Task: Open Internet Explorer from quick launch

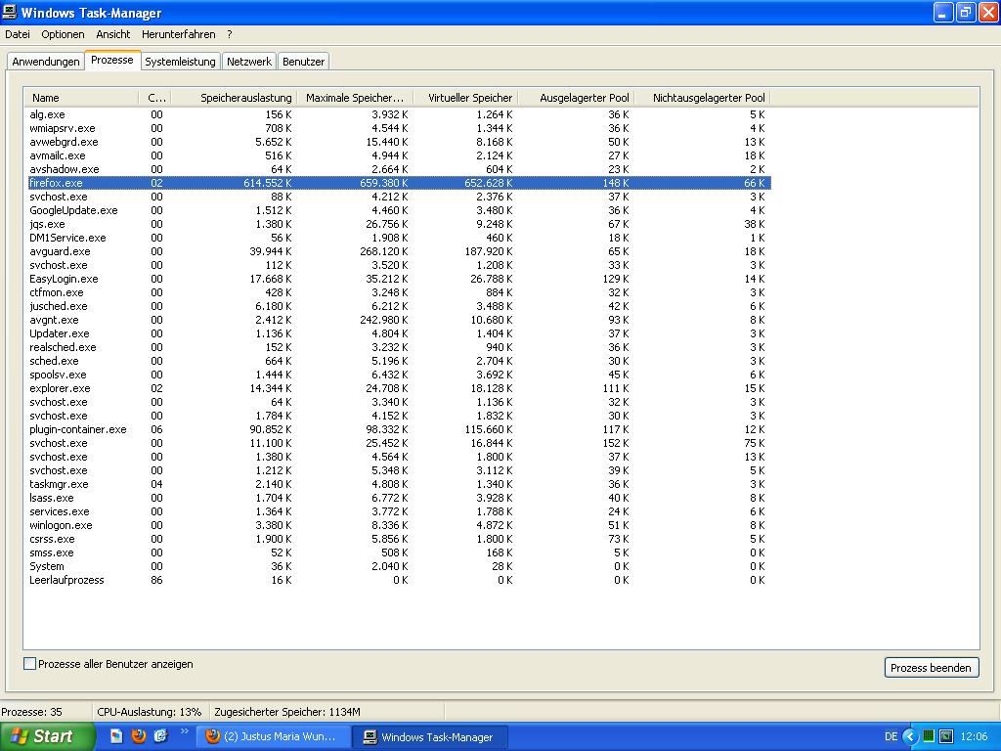Action: (160, 736)
